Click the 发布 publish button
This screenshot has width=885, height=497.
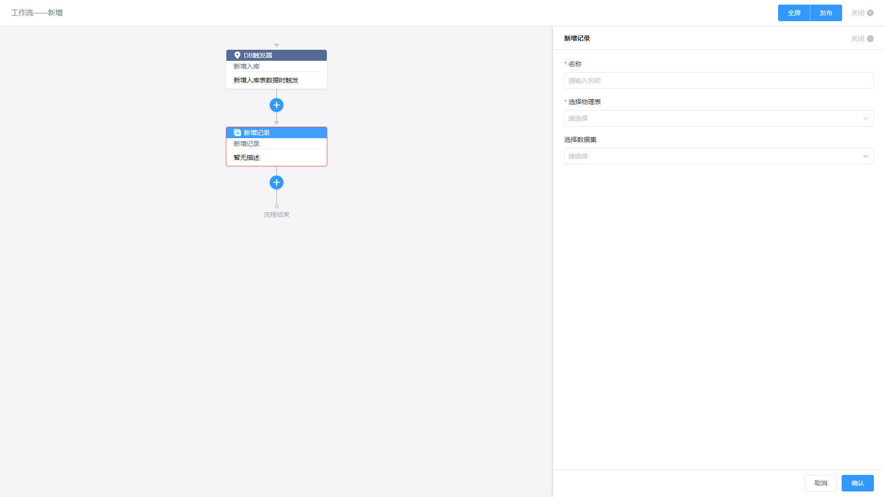coord(826,13)
